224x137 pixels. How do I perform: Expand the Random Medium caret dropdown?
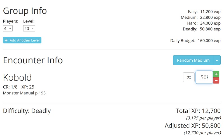click(217, 60)
